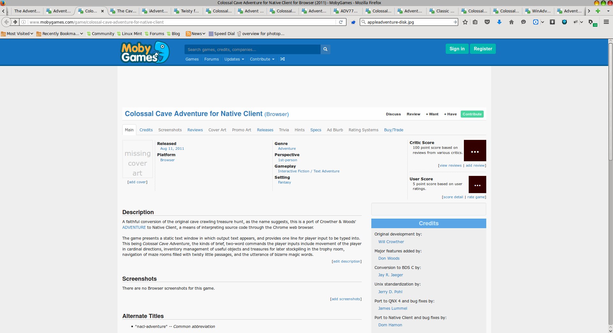
Task: Open a new tab with plus icon
Action: pos(598,11)
